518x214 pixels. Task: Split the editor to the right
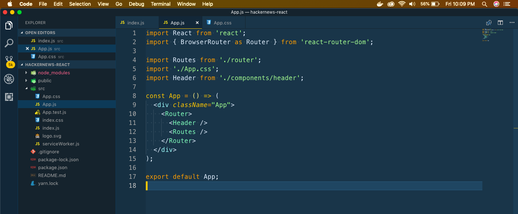(x=500, y=23)
